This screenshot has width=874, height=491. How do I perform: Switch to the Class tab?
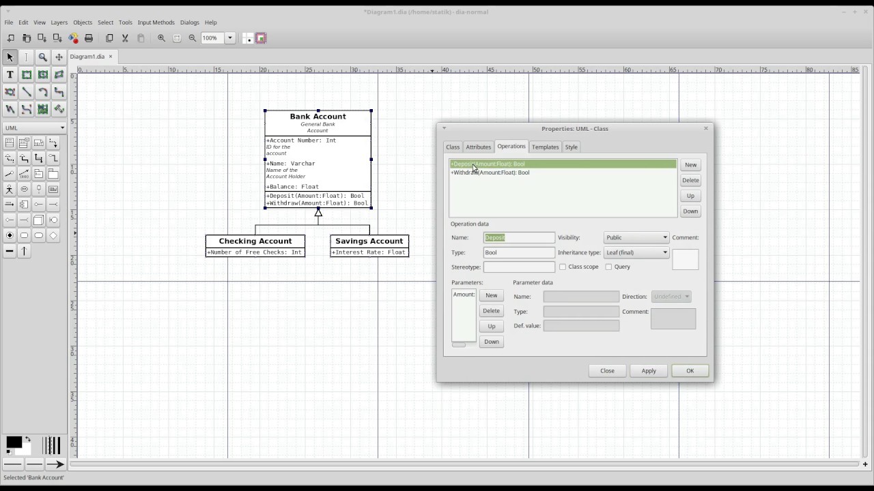point(453,147)
